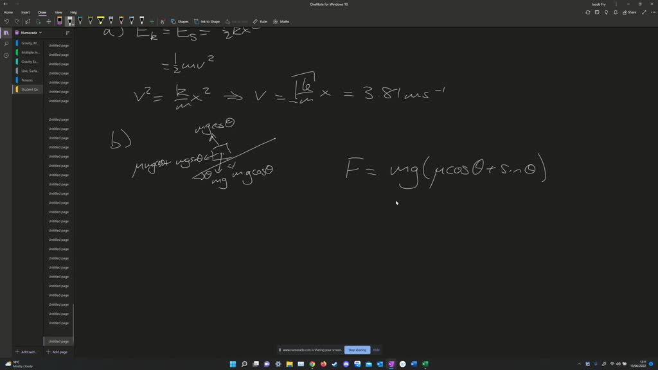The width and height of the screenshot is (658, 370).
Task: Open the Insert tab
Action: [26, 13]
